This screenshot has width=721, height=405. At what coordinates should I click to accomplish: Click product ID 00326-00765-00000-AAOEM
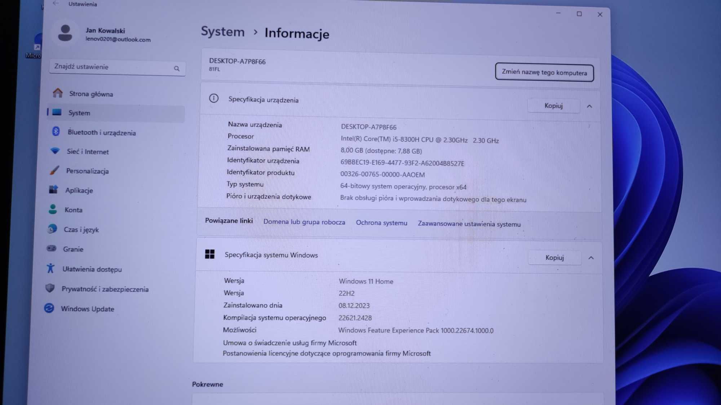pyautogui.click(x=382, y=175)
